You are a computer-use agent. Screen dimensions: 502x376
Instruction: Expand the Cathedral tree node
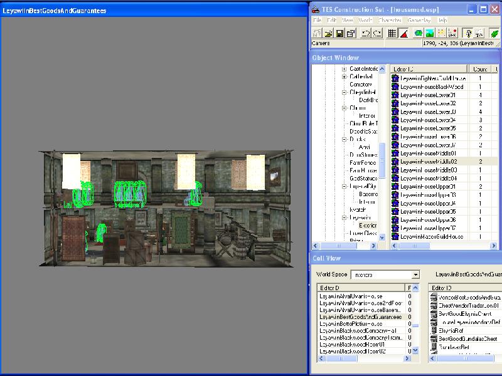point(344,76)
